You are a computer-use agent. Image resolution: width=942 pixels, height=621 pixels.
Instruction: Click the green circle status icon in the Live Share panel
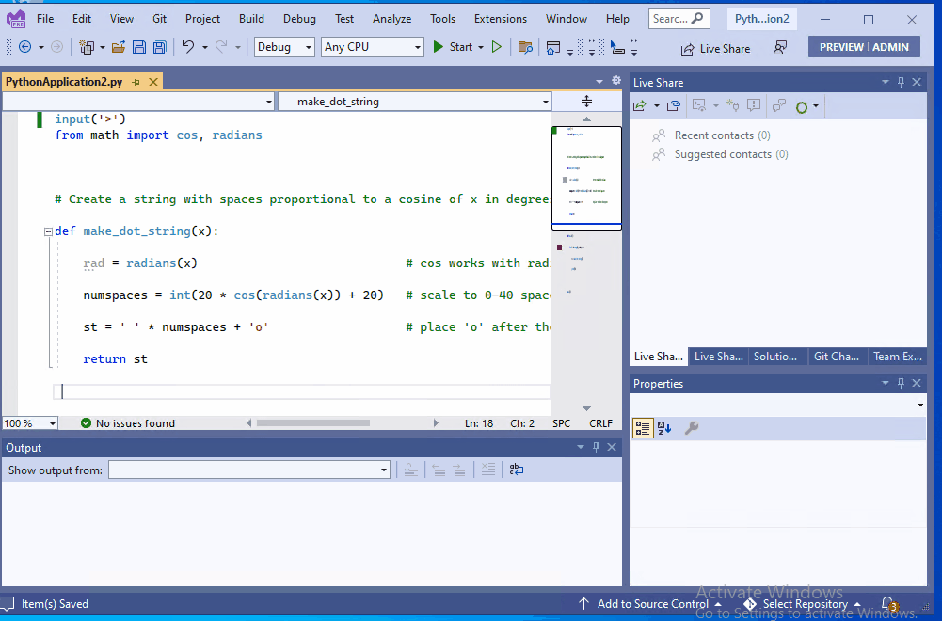click(x=802, y=107)
